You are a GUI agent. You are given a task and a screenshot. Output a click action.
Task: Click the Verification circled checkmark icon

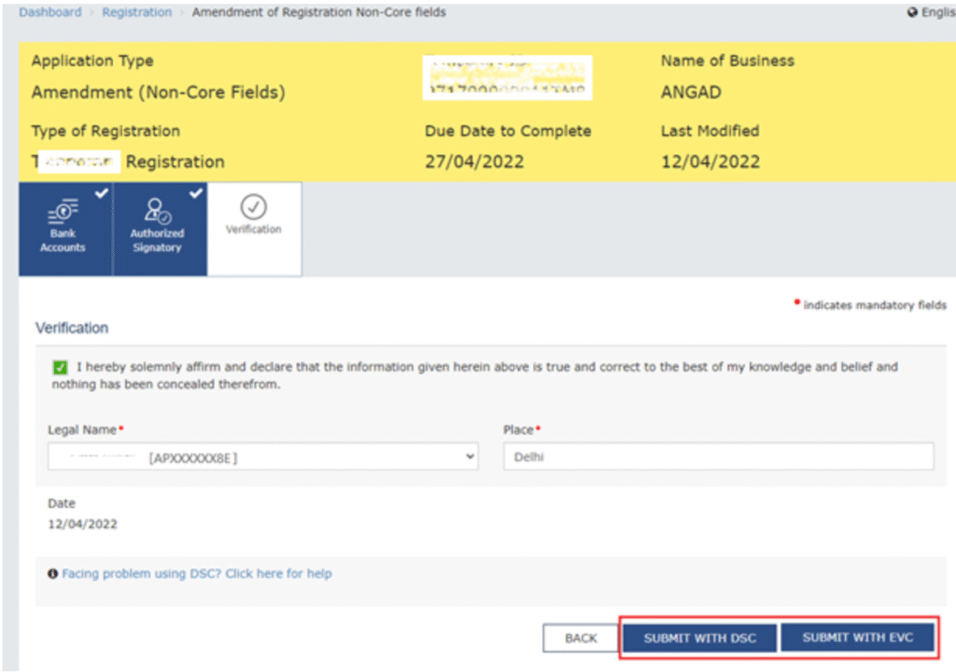point(253,206)
